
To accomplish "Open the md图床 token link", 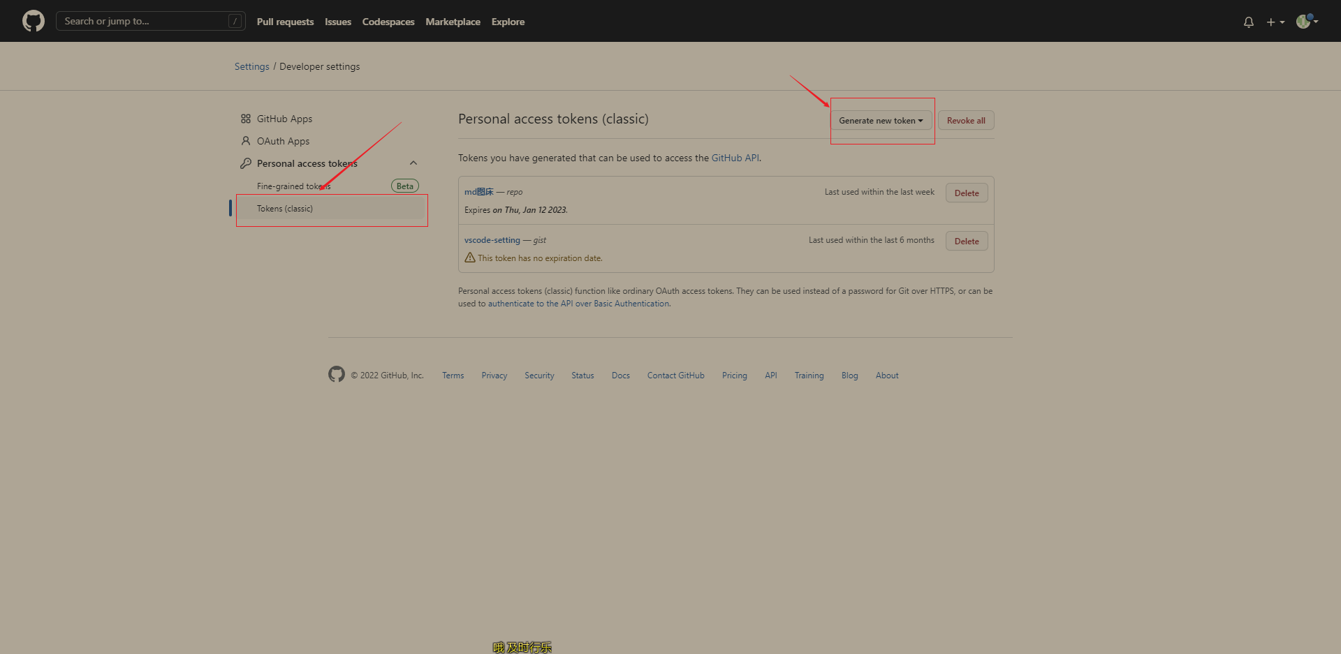I will (x=479, y=192).
